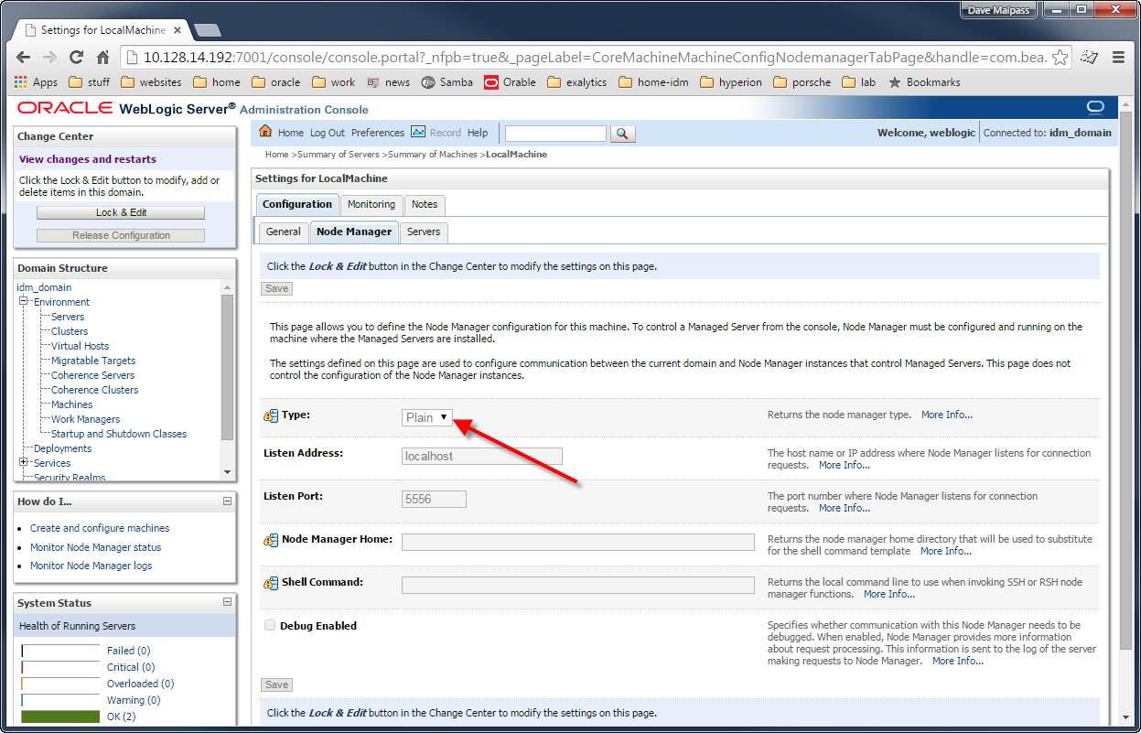1141x733 pixels.
Task: Select Machines in the Domain Structure tree
Action: click(x=71, y=404)
